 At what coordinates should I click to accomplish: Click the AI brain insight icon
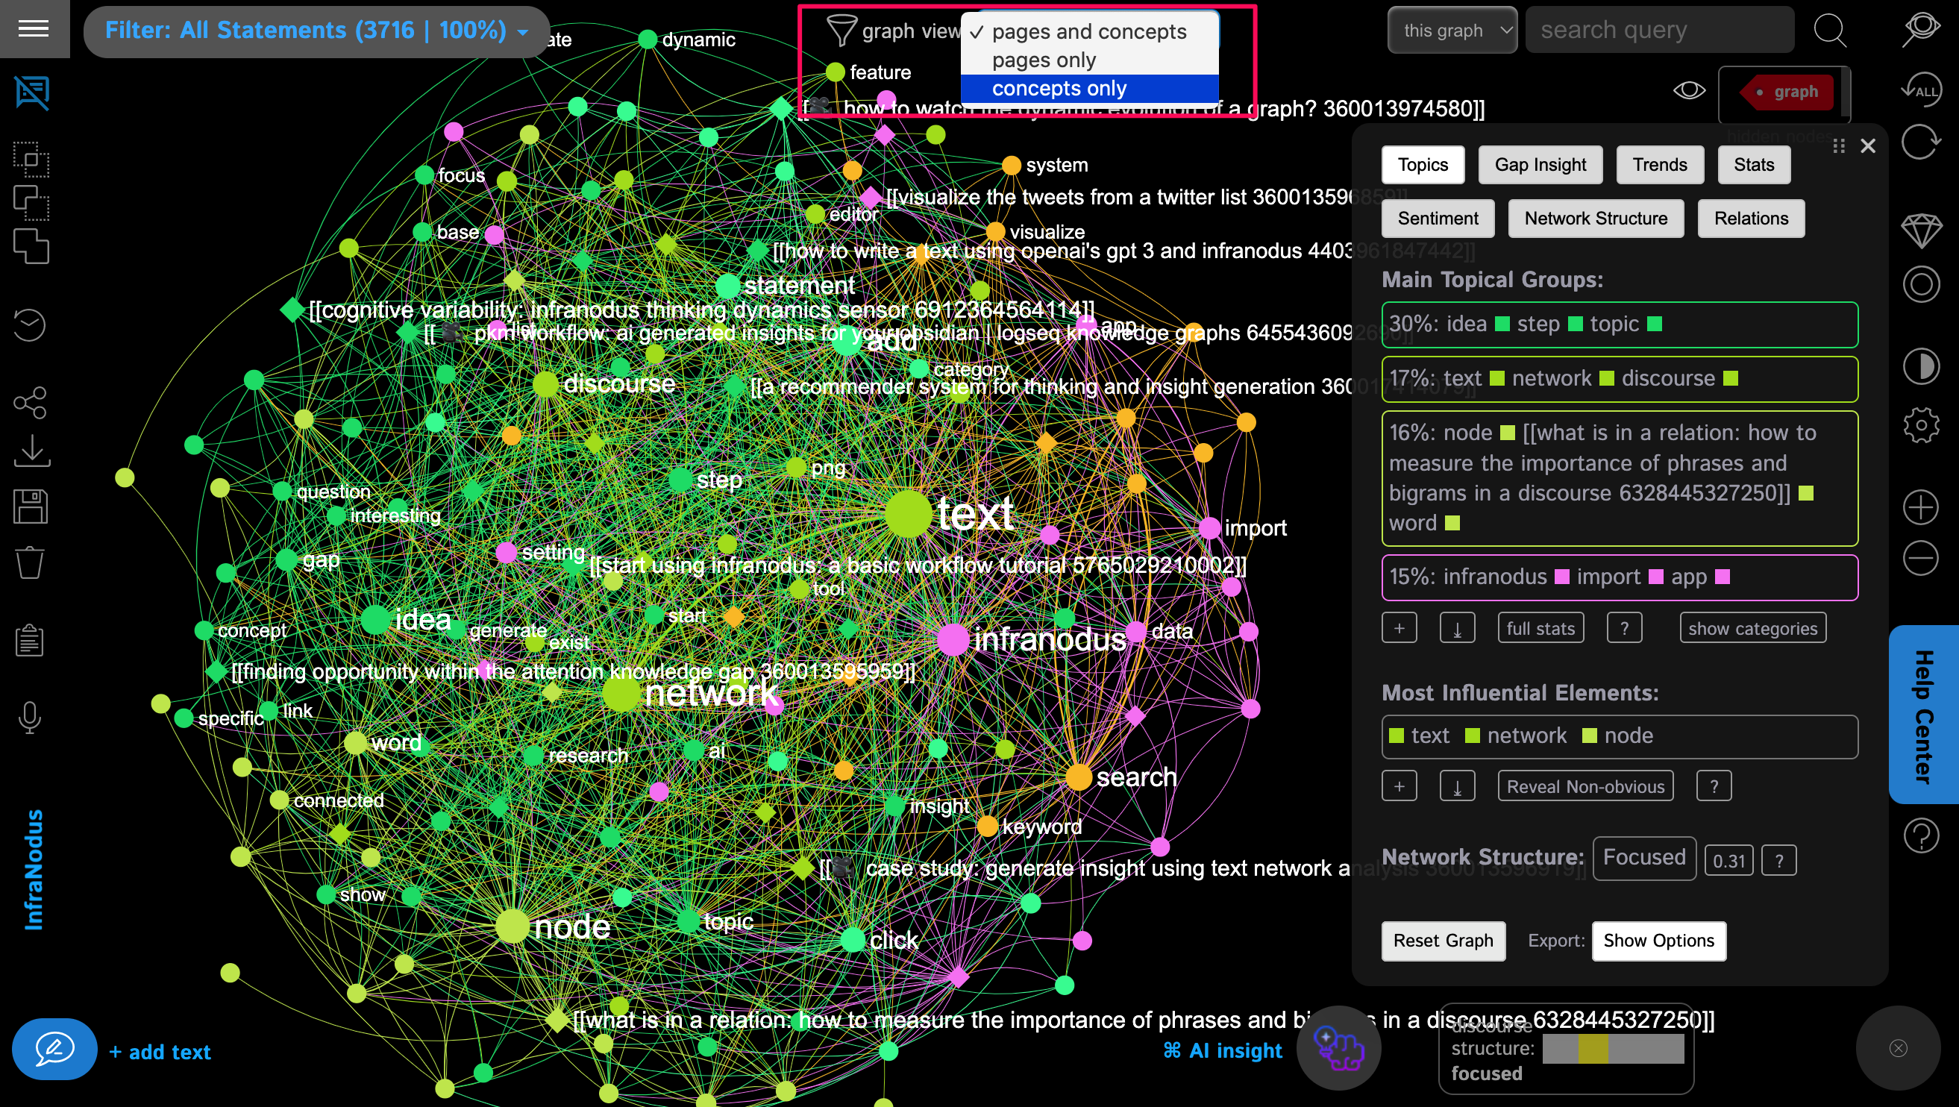coord(1340,1049)
